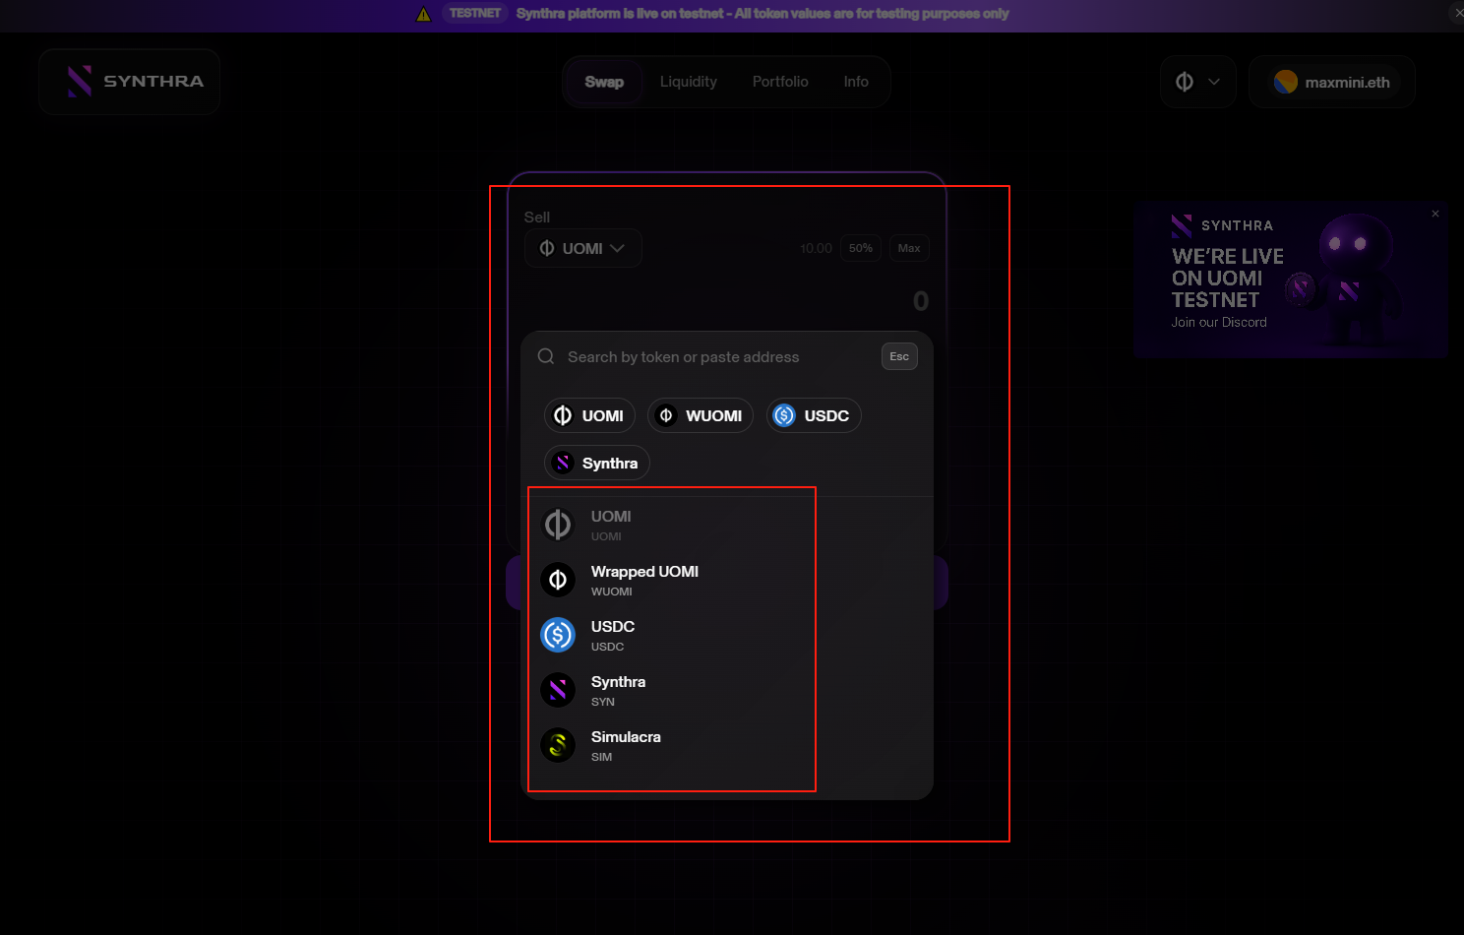
Task: Select the USDC quick-pick chip
Action: pyautogui.click(x=813, y=415)
